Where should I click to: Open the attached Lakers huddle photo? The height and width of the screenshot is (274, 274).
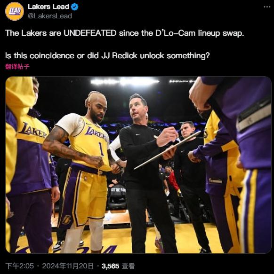click(138, 165)
